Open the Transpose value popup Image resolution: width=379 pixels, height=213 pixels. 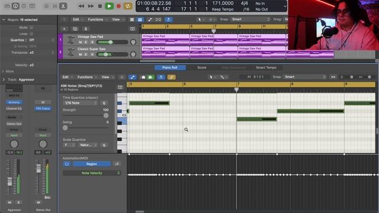click(x=41, y=53)
